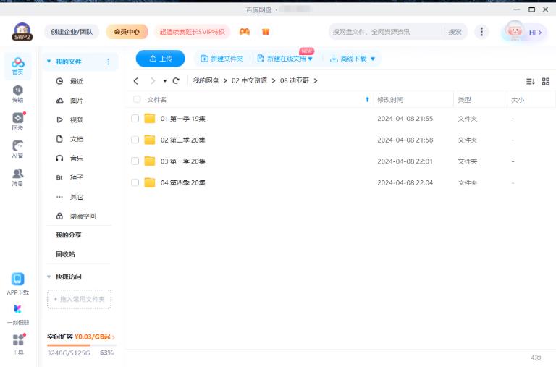Viewport: 556px width, 367px height.
Task: Check the box for 03 第三季 20集
Action: tap(135, 161)
